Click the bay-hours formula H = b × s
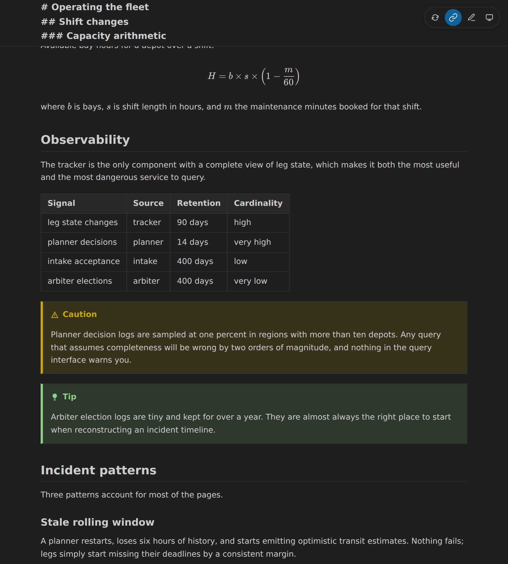The width and height of the screenshot is (508, 564). [254, 76]
